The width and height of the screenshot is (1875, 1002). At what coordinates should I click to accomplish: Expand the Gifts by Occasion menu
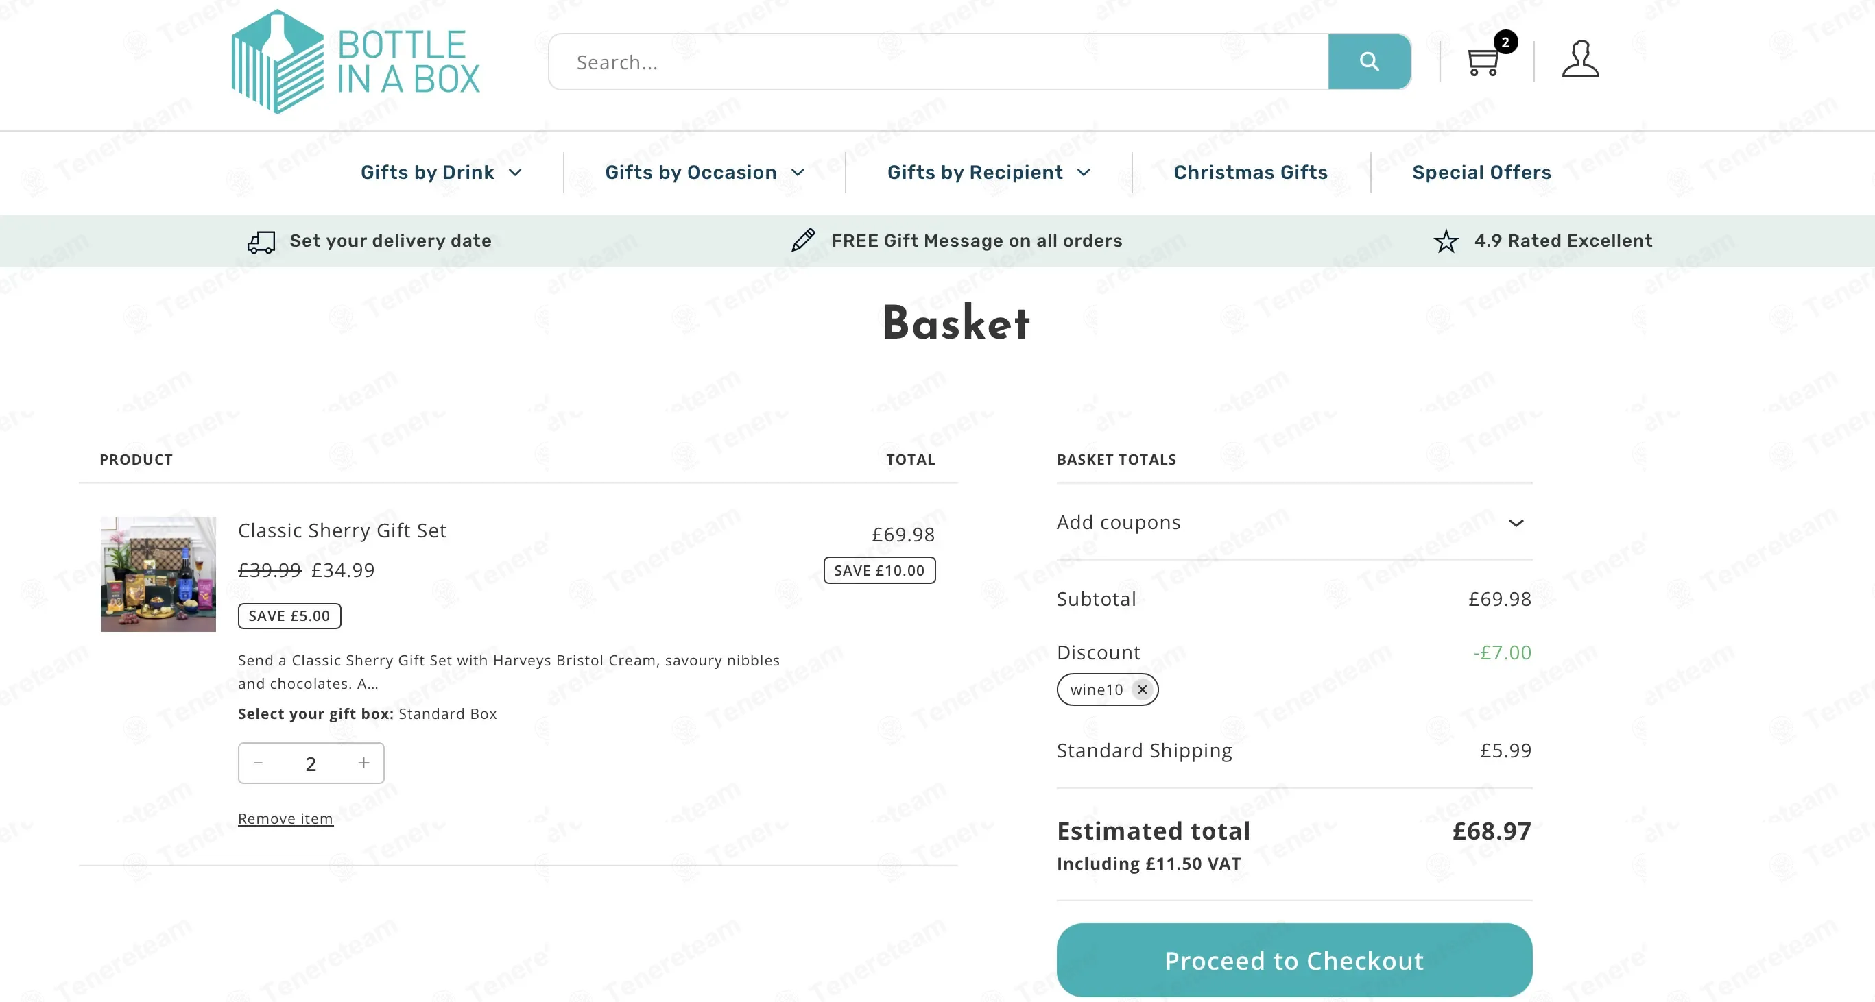click(x=704, y=172)
